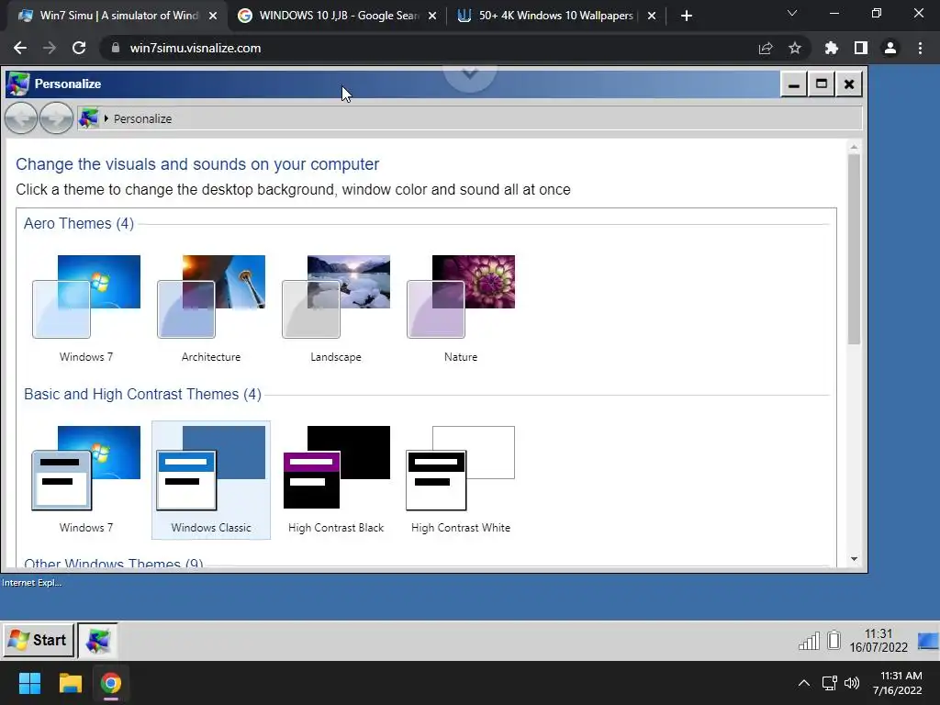Screen dimensions: 940x705
Task: Click the host volume tray icon
Action: (x=851, y=683)
